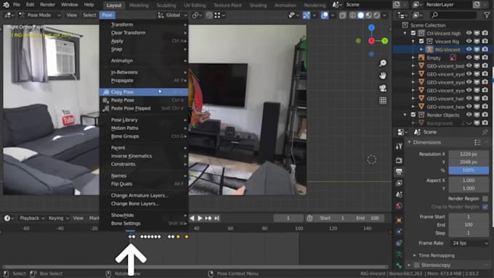Viewport: 494px width, 278px height.
Task: Open the Select menu in viewport header
Action: coord(89,15)
